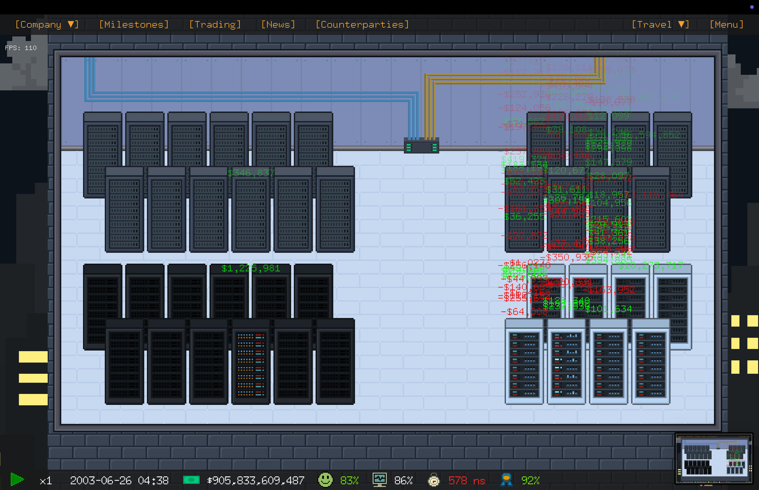This screenshot has width=759, height=490.
Task: Switch to the News screen
Action: (278, 24)
